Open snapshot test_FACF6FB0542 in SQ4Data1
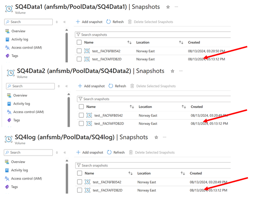The height and width of the screenshot is (201, 258). [x=106, y=51]
